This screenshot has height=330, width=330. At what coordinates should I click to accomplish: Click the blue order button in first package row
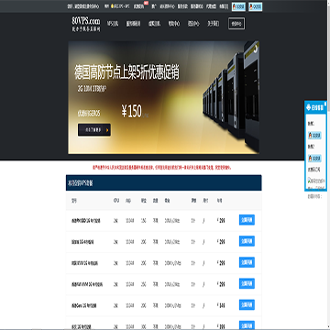click(247, 220)
